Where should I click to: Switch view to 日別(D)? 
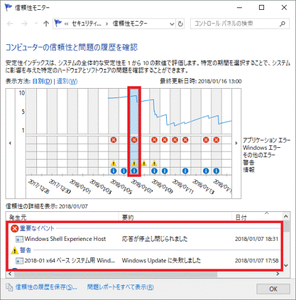click(42, 81)
